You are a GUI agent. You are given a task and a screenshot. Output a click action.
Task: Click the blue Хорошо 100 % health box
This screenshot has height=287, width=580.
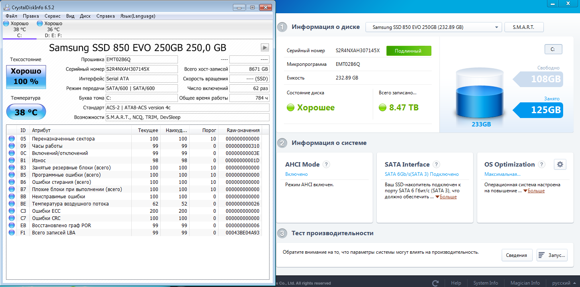(x=26, y=77)
